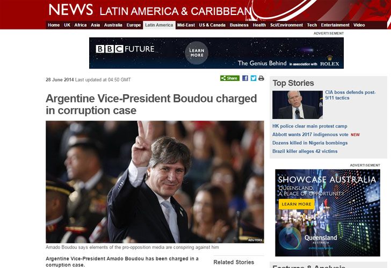The height and width of the screenshot is (268, 391).
Task: Click Learn More on BBC Future banner
Action: tap(197, 53)
